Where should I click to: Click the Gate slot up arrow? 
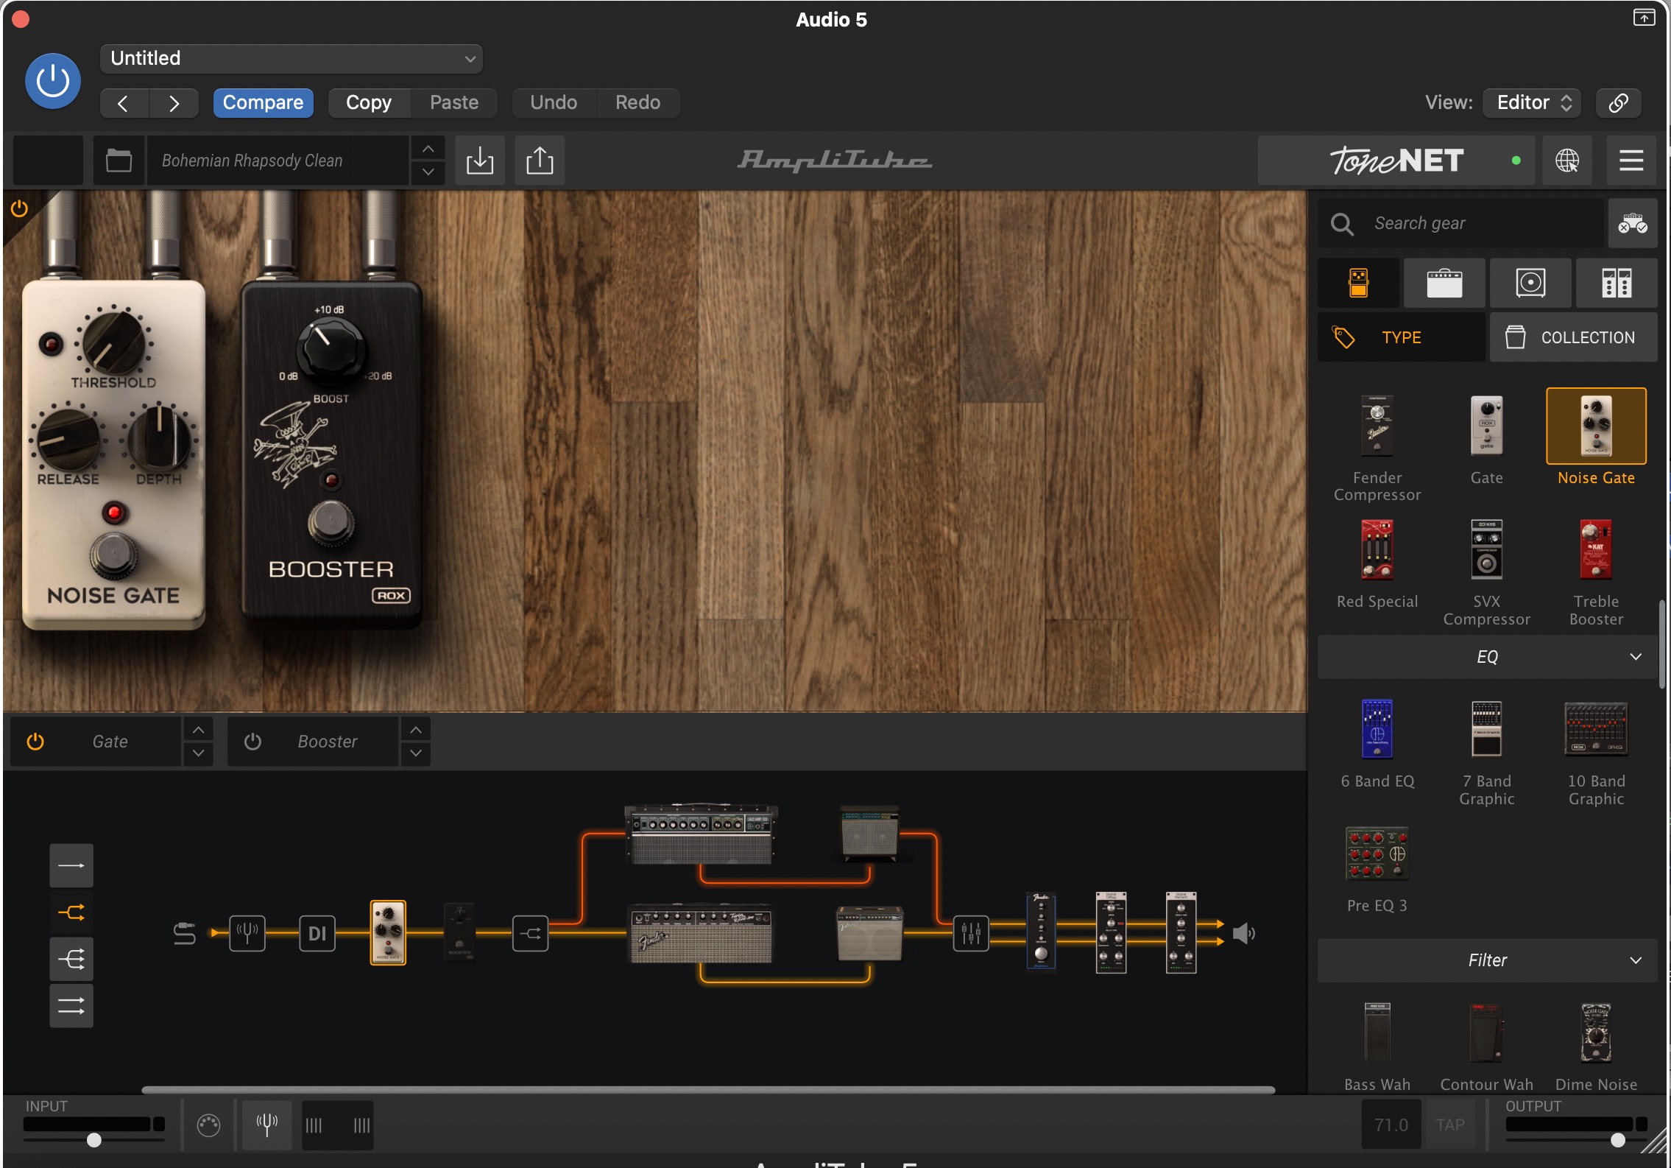click(198, 730)
